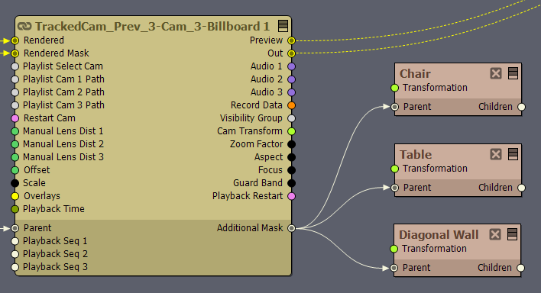Viewport: 541px width, 293px height.
Task: Select the Diagonal Wall node title
Action: coord(439,235)
